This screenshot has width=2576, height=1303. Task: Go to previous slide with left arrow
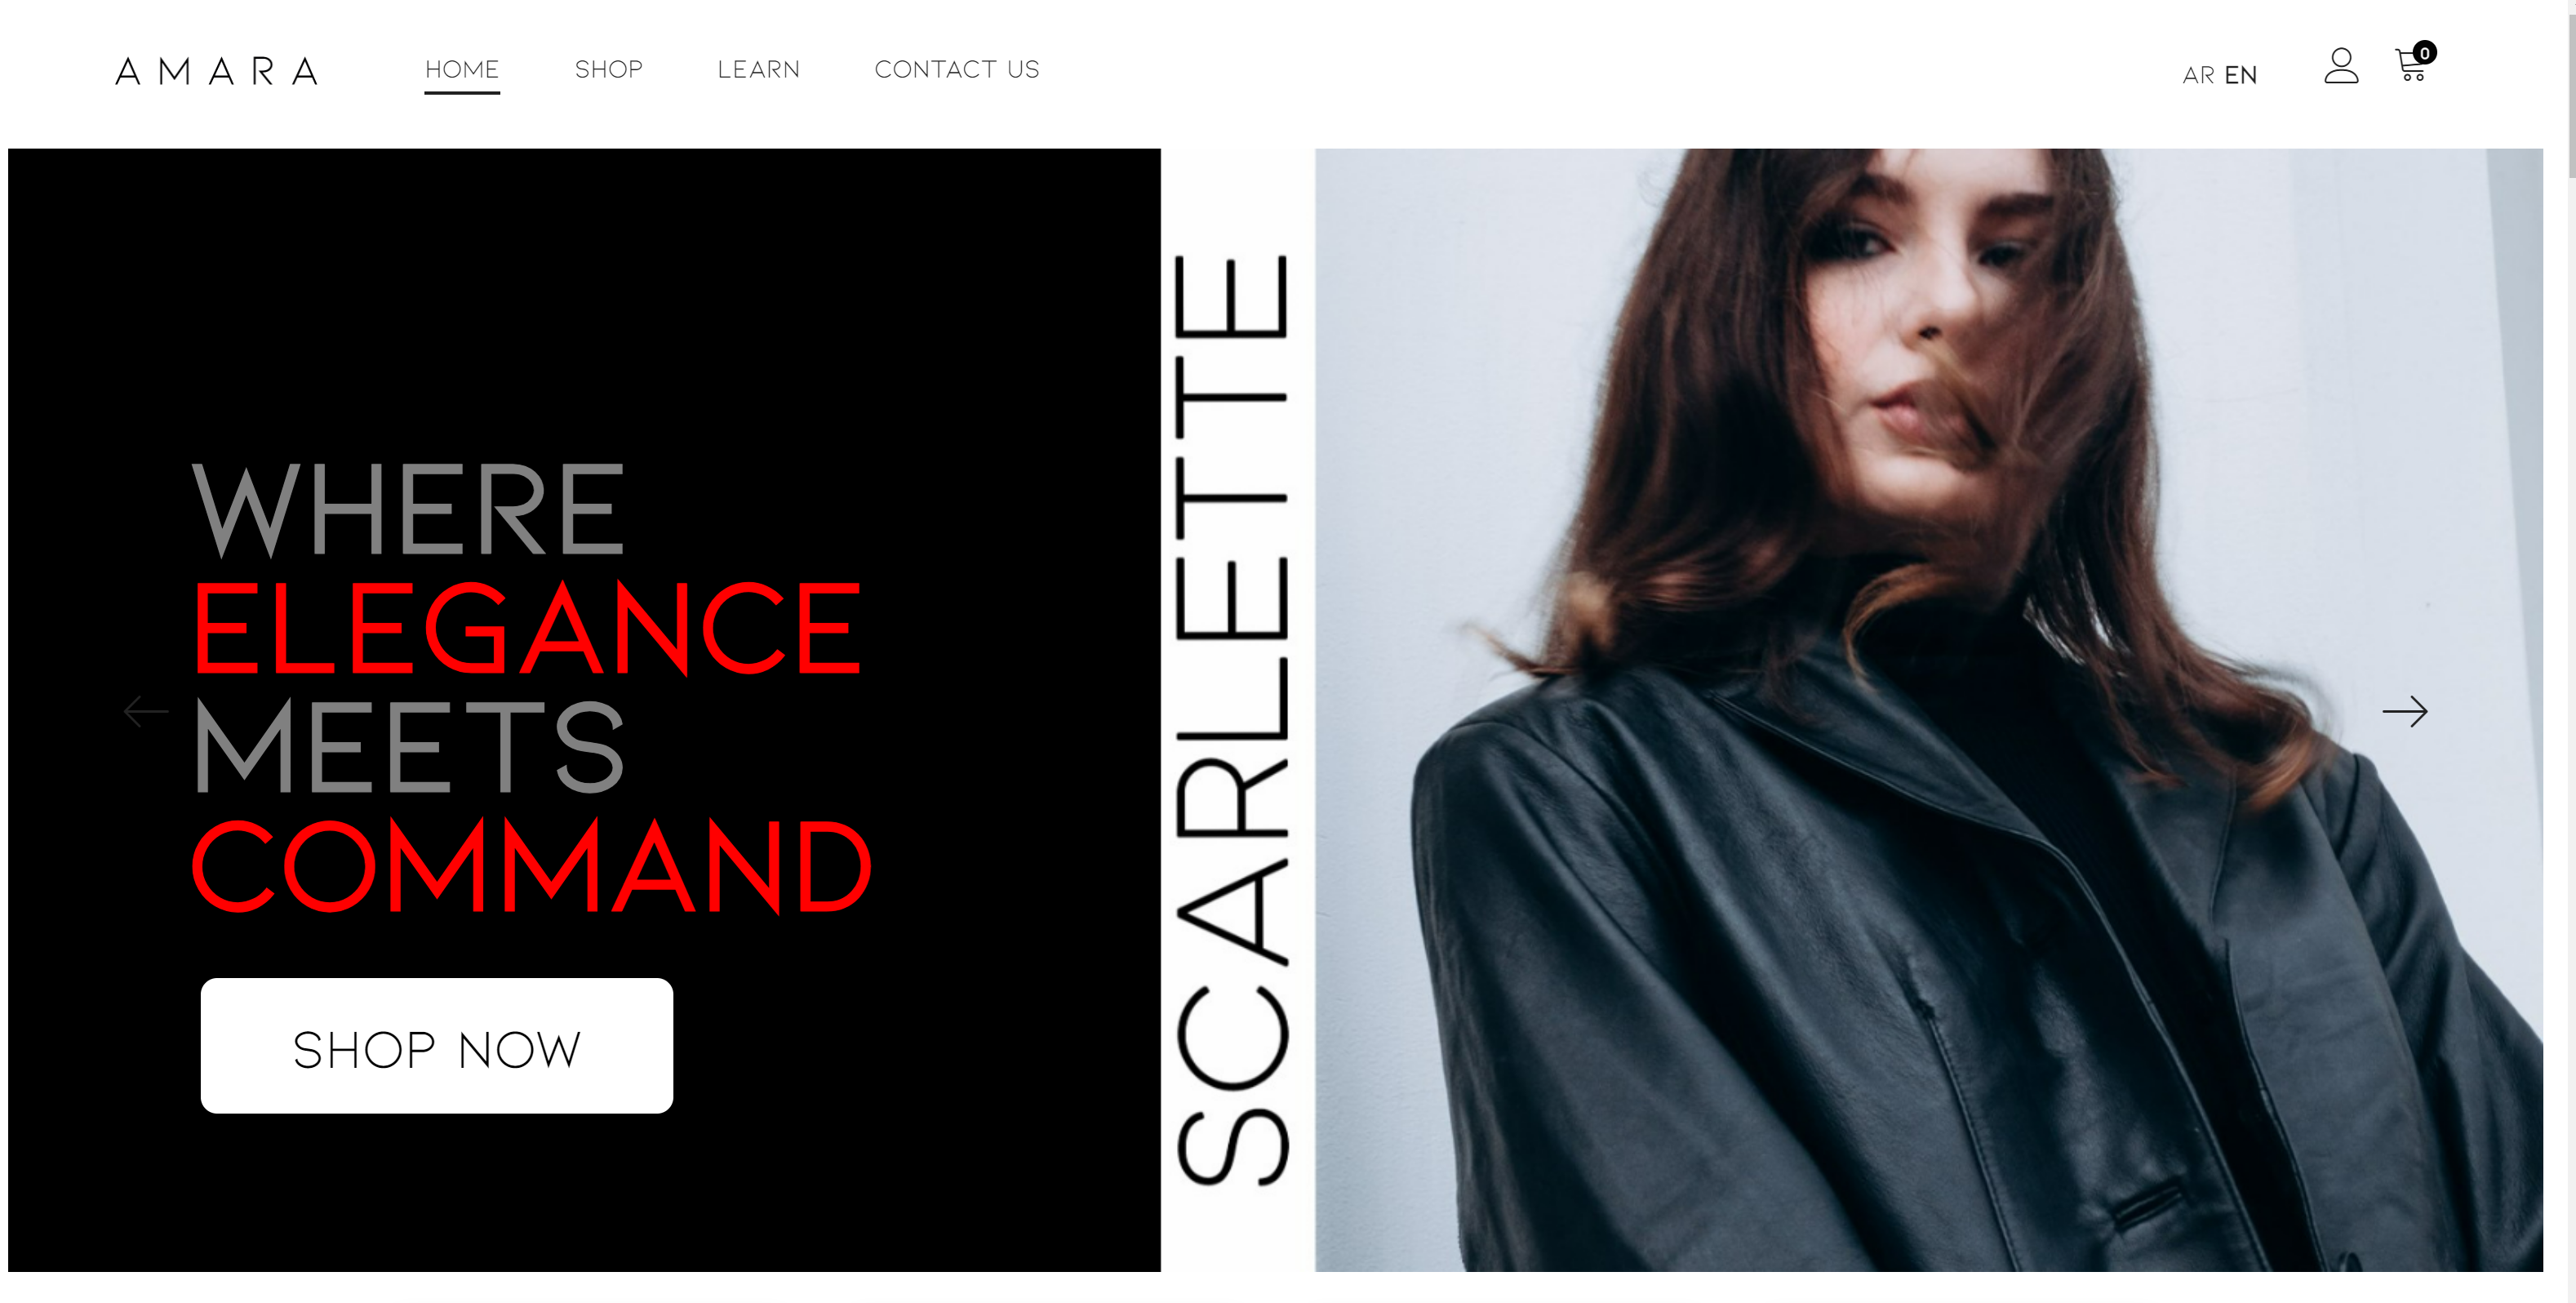(x=146, y=712)
